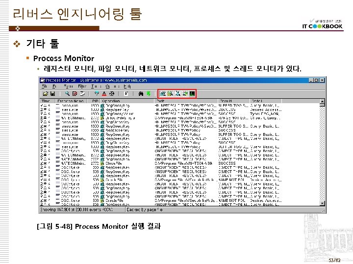Click the Result column header
Viewport: 353px width, 264px height.
(234, 101)
